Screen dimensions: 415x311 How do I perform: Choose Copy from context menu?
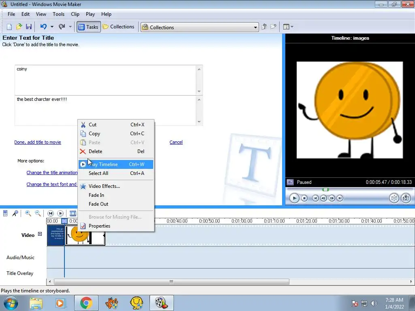(116, 134)
